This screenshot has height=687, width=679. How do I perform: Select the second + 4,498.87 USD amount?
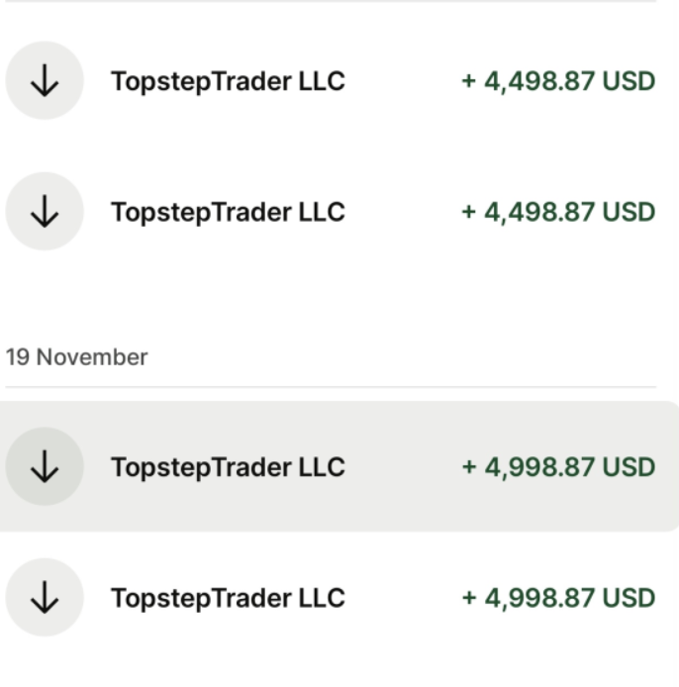click(557, 212)
